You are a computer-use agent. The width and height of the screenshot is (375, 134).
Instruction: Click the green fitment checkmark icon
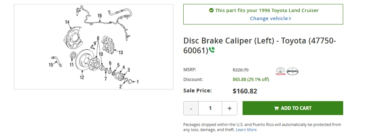point(211,10)
